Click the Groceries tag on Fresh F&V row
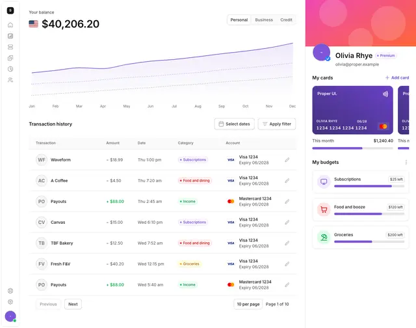The image size is (416, 328). (x=189, y=264)
